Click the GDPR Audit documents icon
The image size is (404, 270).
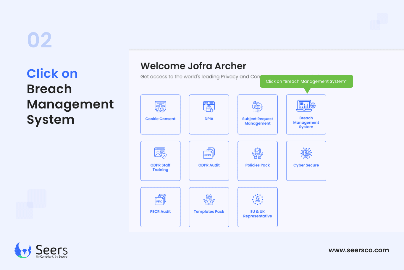tap(209, 153)
